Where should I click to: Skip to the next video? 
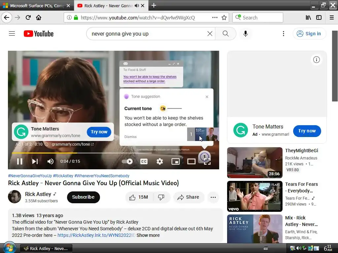pyautogui.click(x=35, y=161)
